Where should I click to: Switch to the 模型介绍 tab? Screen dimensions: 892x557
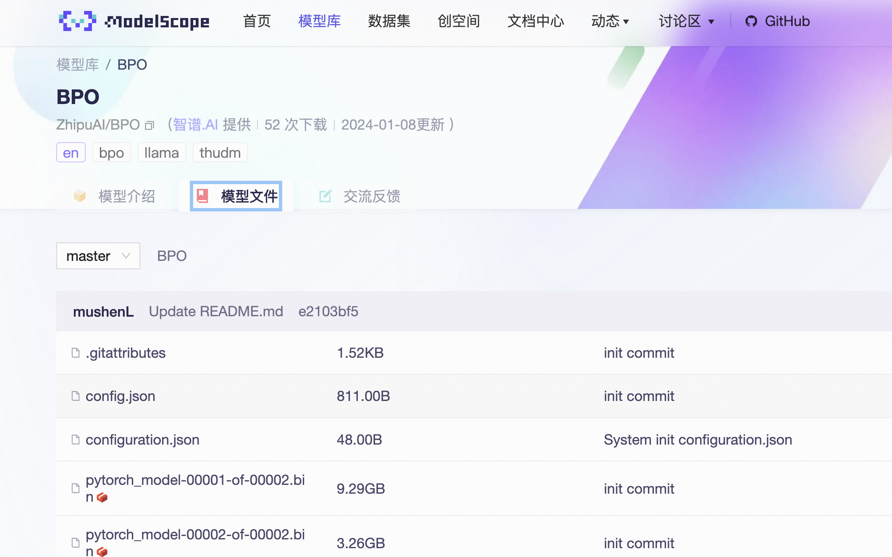click(x=114, y=196)
